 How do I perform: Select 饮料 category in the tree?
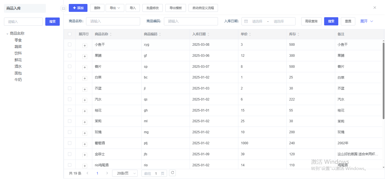tap(18, 53)
